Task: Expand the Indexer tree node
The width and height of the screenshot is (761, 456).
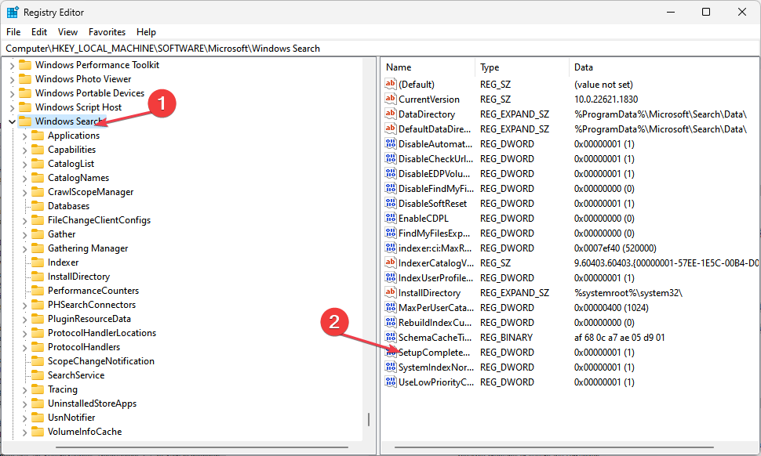Action: click(24, 262)
